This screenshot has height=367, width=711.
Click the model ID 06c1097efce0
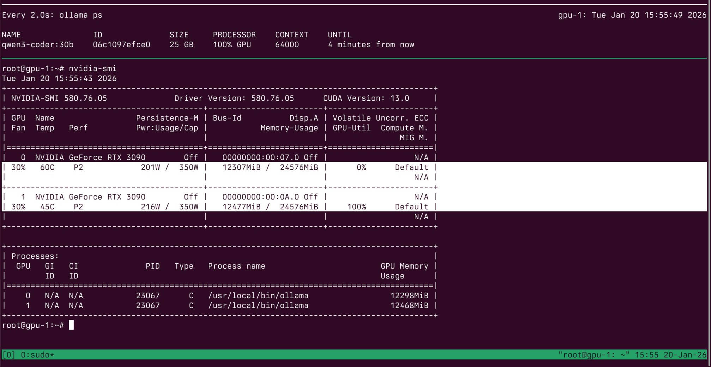(121, 45)
